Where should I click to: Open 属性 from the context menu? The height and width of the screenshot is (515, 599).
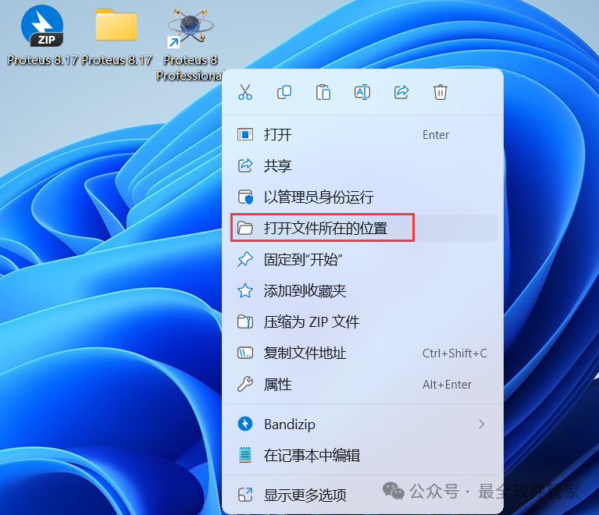[x=278, y=385]
